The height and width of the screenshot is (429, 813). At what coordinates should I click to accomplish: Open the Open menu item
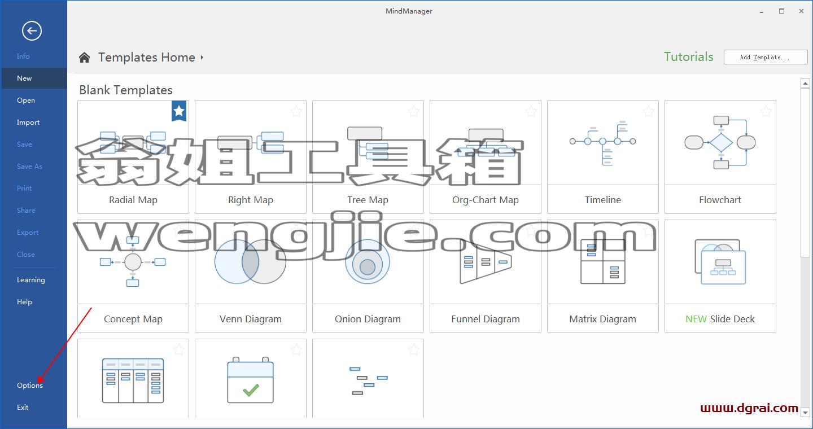pyautogui.click(x=34, y=100)
